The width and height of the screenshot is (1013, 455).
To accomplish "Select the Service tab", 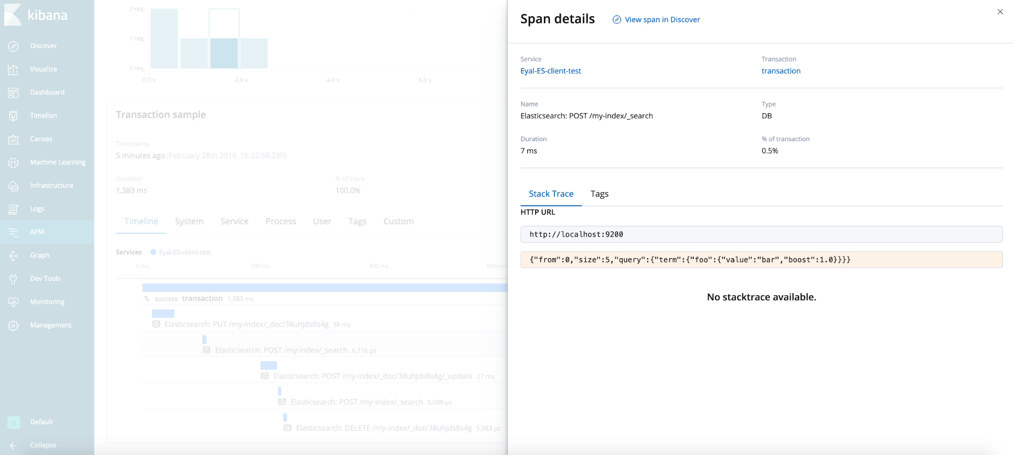I will [x=235, y=221].
